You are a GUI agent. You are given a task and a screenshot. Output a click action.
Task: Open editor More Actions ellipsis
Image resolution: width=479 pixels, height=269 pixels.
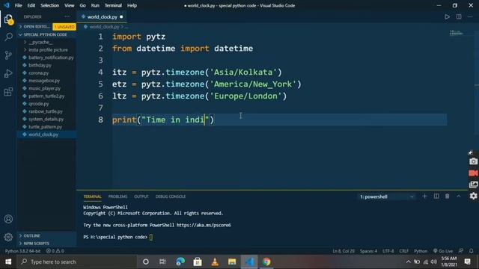pyautogui.click(x=470, y=16)
